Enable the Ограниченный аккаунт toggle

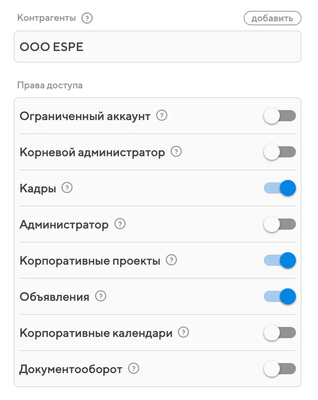tap(279, 116)
